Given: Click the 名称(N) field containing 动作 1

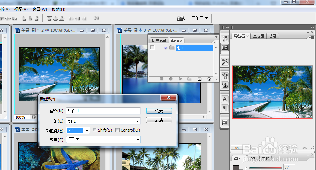Looking at the screenshot, I should pyautogui.click(x=103, y=111).
